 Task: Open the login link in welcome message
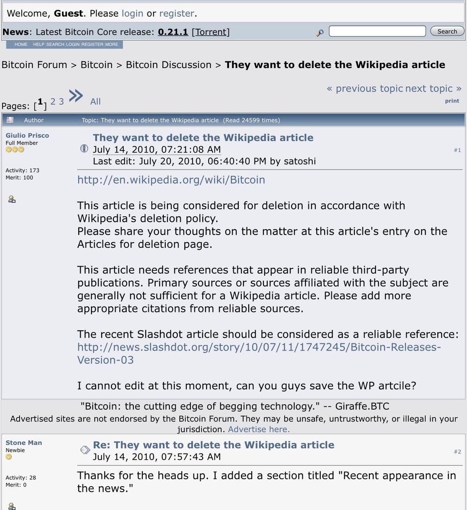132,13
